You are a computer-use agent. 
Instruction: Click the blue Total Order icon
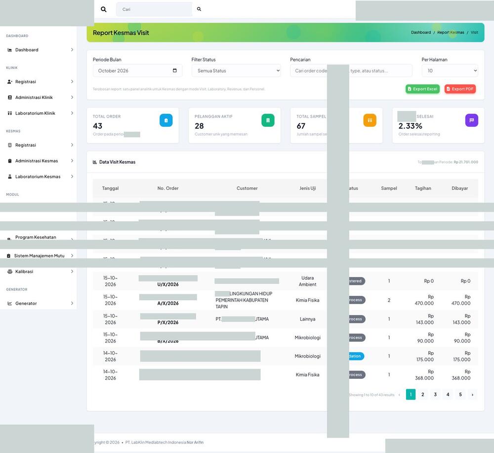point(166,120)
